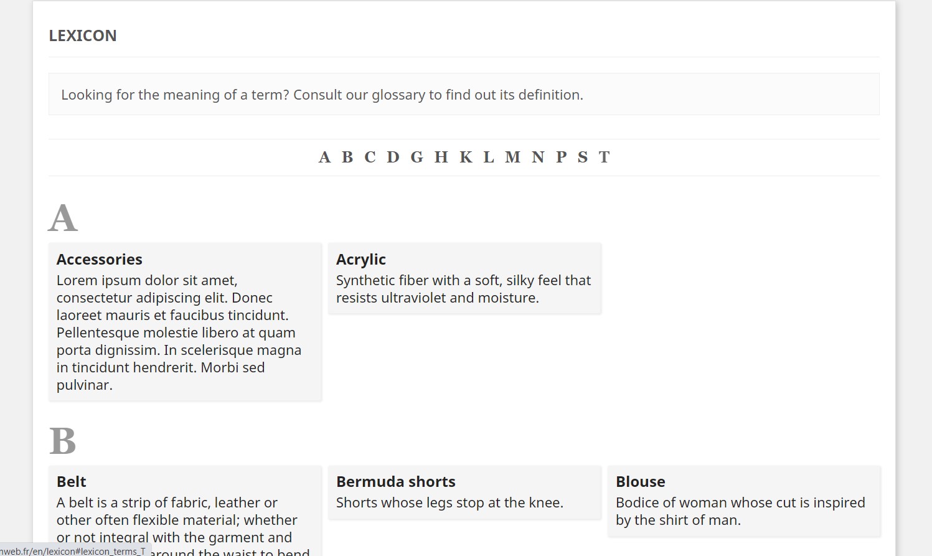Viewport: 932px width, 556px height.
Task: Jump to letter A in alphabet index
Action: [324, 158]
